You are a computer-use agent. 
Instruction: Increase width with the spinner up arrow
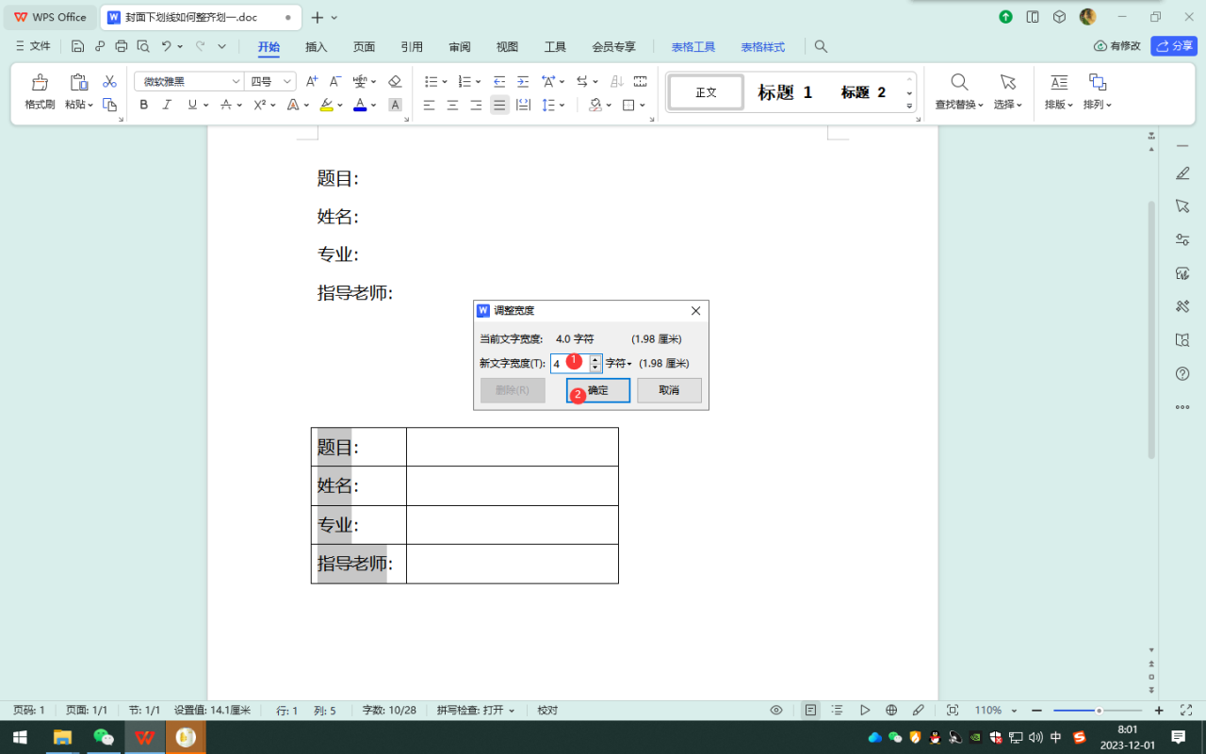(x=595, y=358)
